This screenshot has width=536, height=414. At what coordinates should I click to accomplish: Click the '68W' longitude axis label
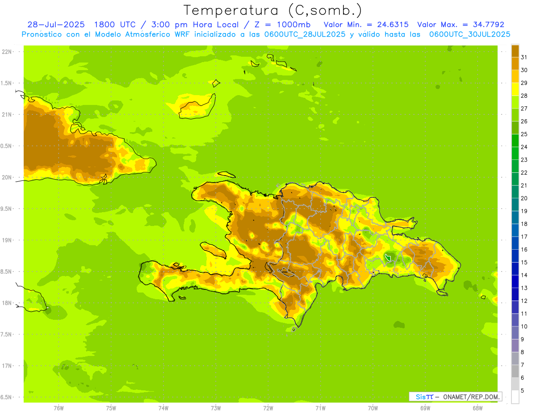477,408
